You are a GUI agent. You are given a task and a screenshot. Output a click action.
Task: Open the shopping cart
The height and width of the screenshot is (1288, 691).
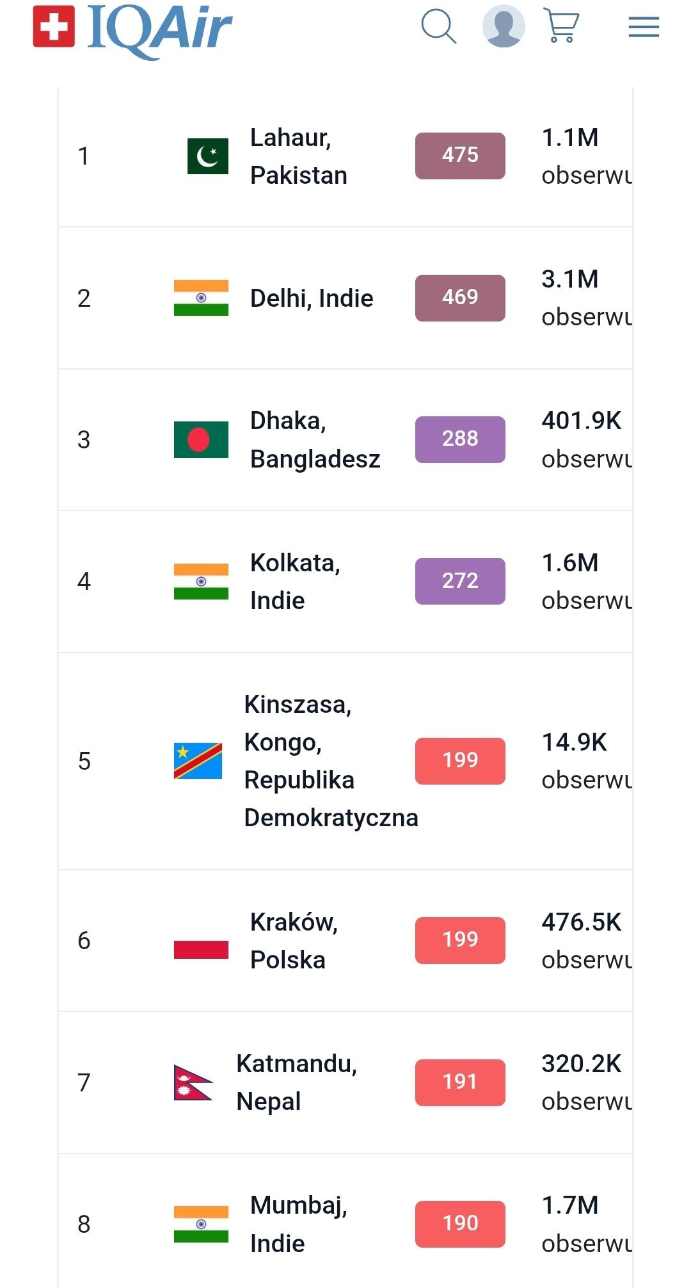click(x=561, y=26)
